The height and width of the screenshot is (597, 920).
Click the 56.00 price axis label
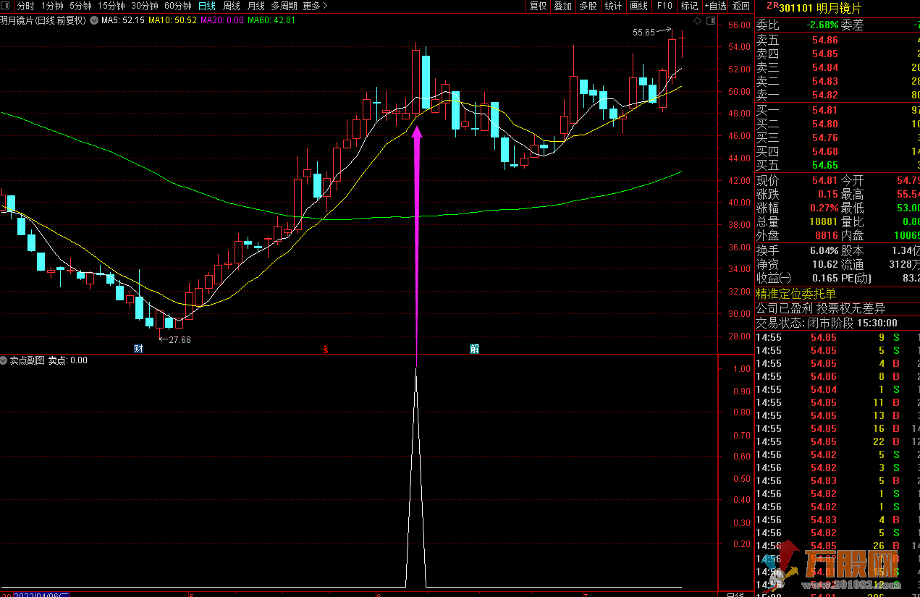tap(739, 25)
